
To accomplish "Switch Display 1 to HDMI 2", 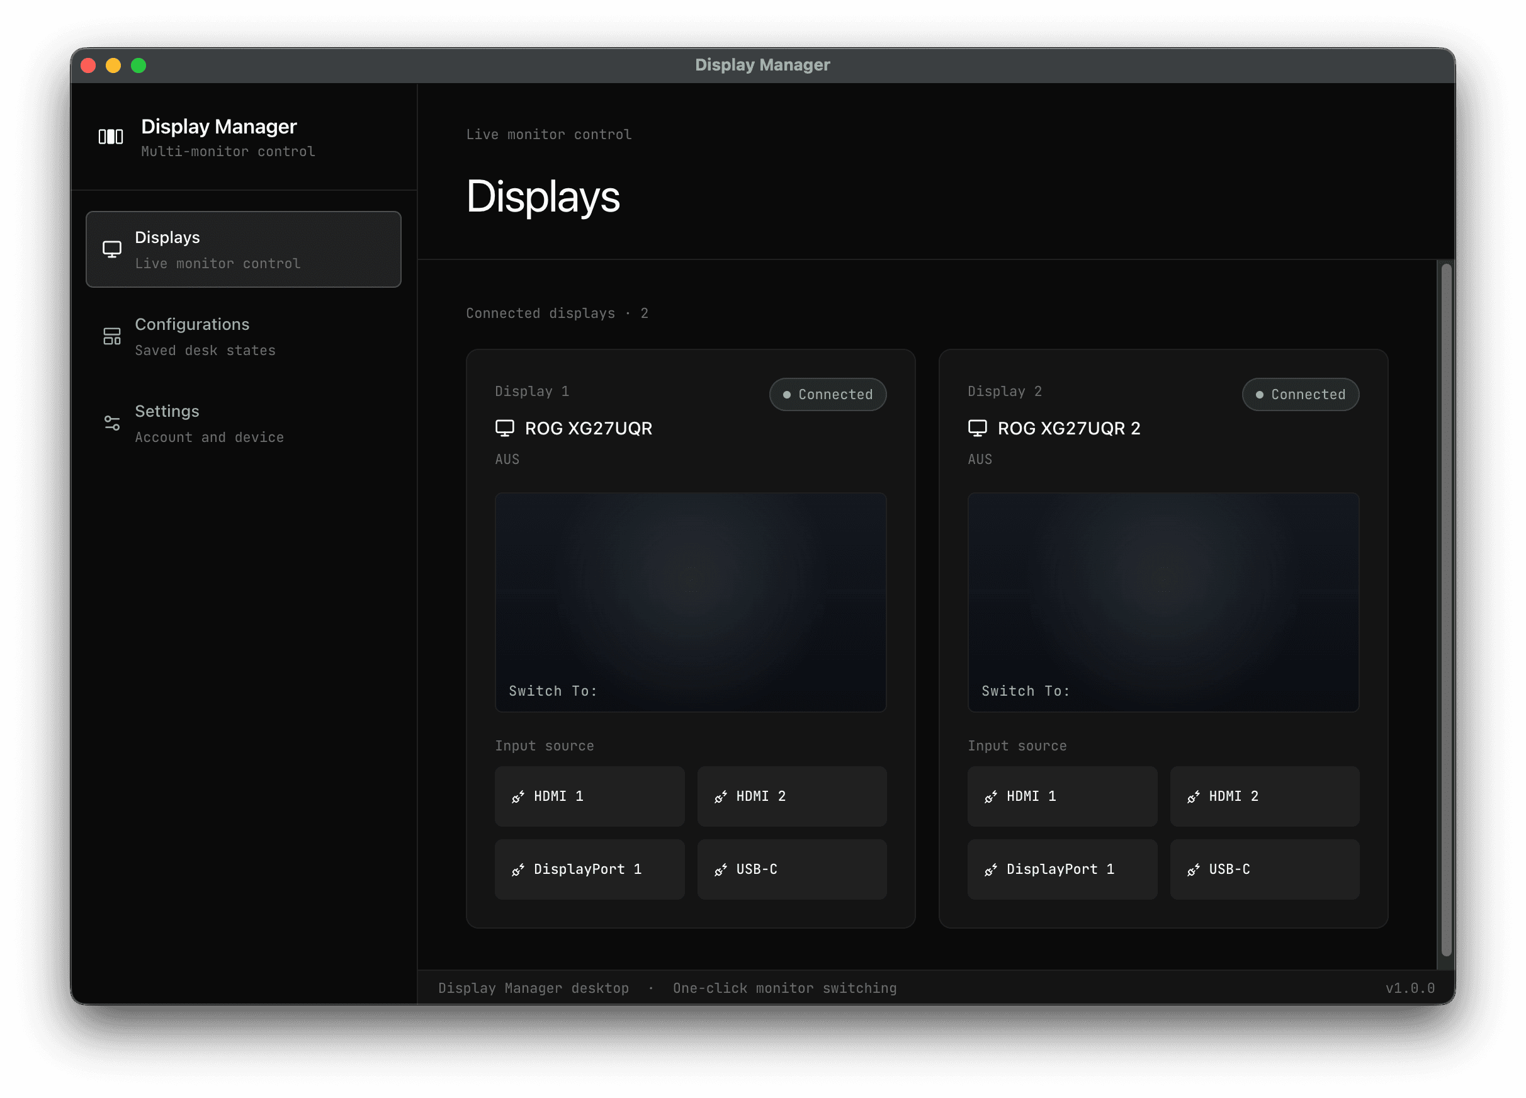I will (x=792, y=796).
